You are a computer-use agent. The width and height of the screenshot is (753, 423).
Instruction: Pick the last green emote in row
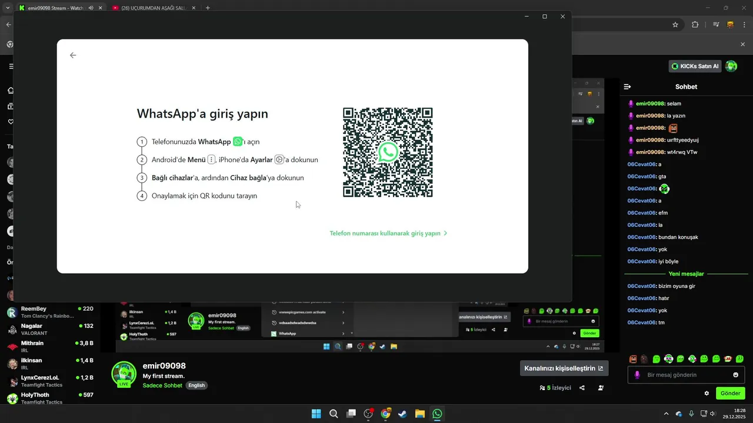[740, 359]
